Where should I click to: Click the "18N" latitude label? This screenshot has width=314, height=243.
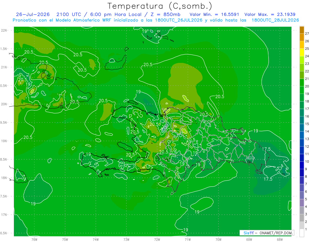[4, 178]
